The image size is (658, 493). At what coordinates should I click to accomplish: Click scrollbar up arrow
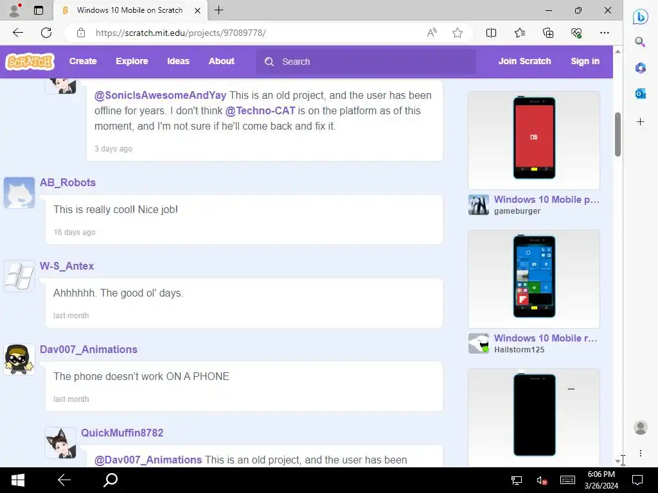pos(618,51)
